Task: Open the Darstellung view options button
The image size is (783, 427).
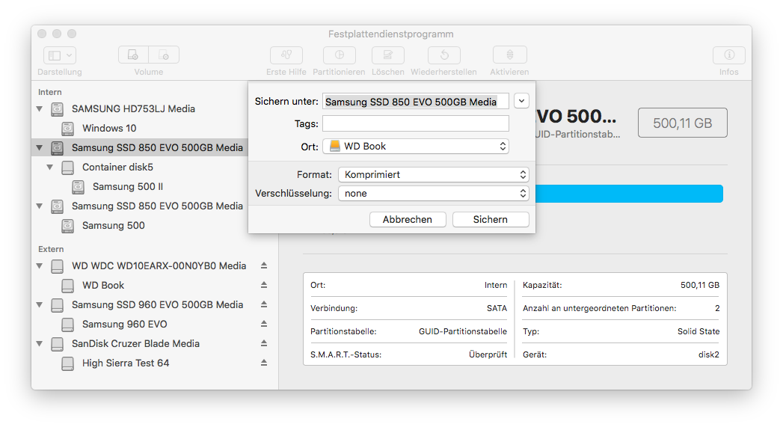Action: click(59, 55)
